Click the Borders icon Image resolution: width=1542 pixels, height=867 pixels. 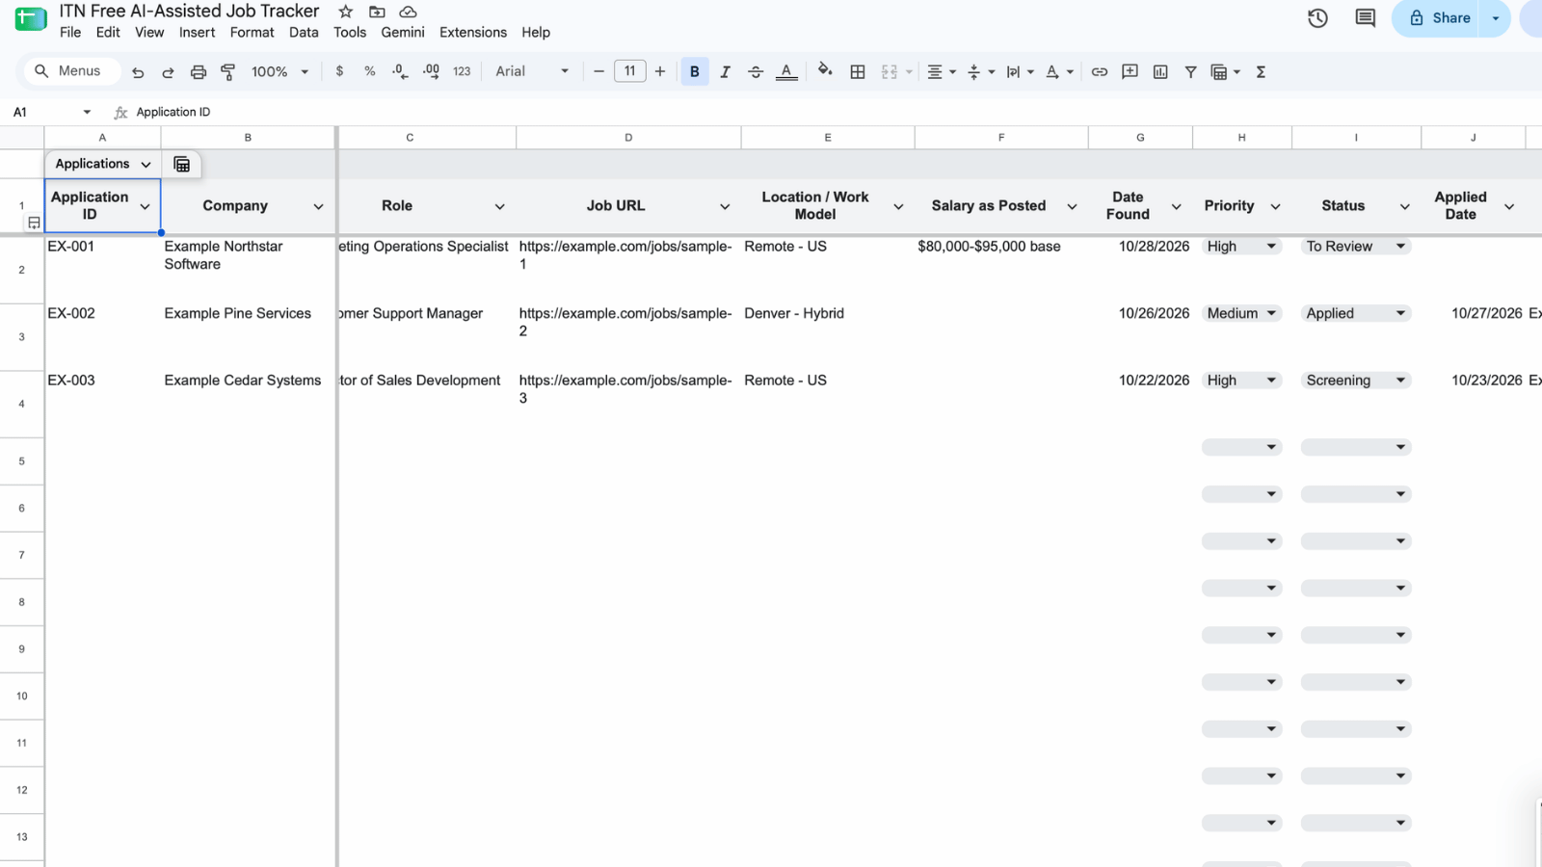pos(858,71)
